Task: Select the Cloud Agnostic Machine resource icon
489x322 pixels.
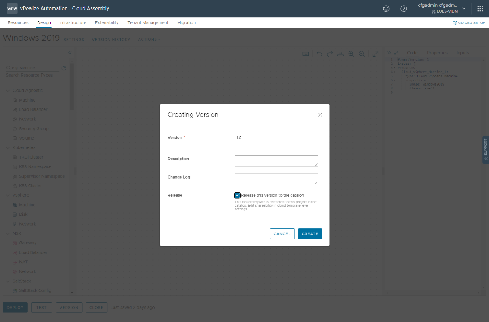Action: [15, 100]
